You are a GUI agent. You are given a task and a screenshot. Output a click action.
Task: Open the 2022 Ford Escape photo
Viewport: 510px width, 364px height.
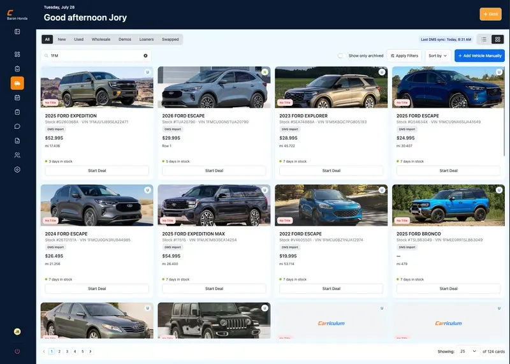click(331, 205)
